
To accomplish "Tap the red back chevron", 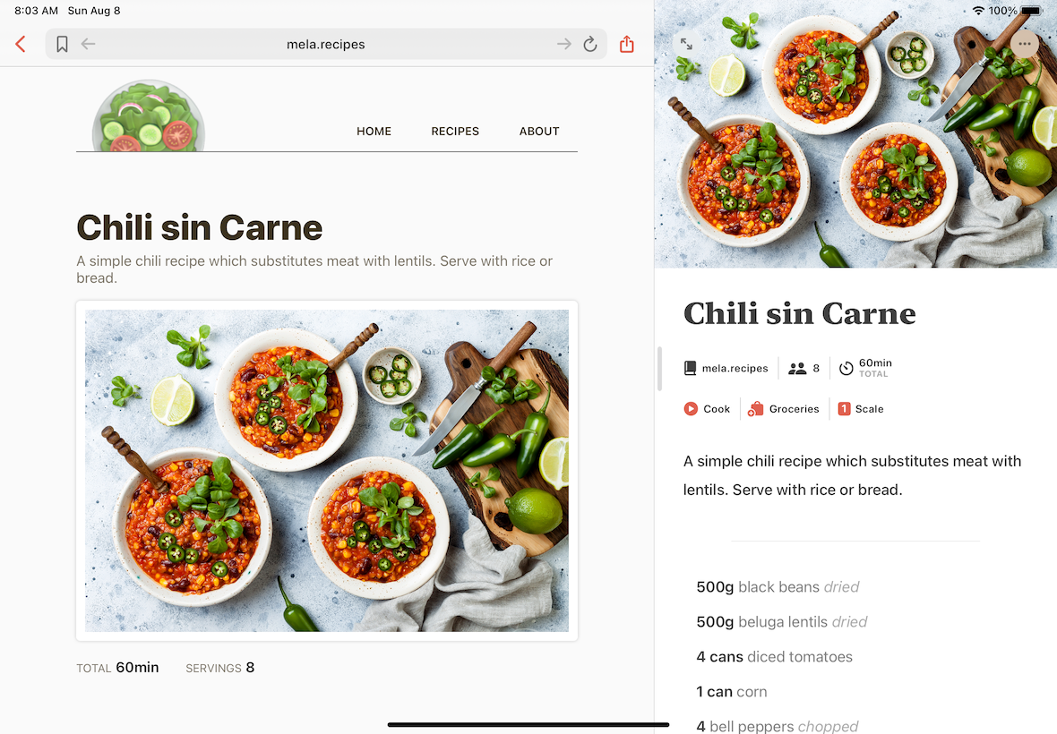I will [x=21, y=45].
